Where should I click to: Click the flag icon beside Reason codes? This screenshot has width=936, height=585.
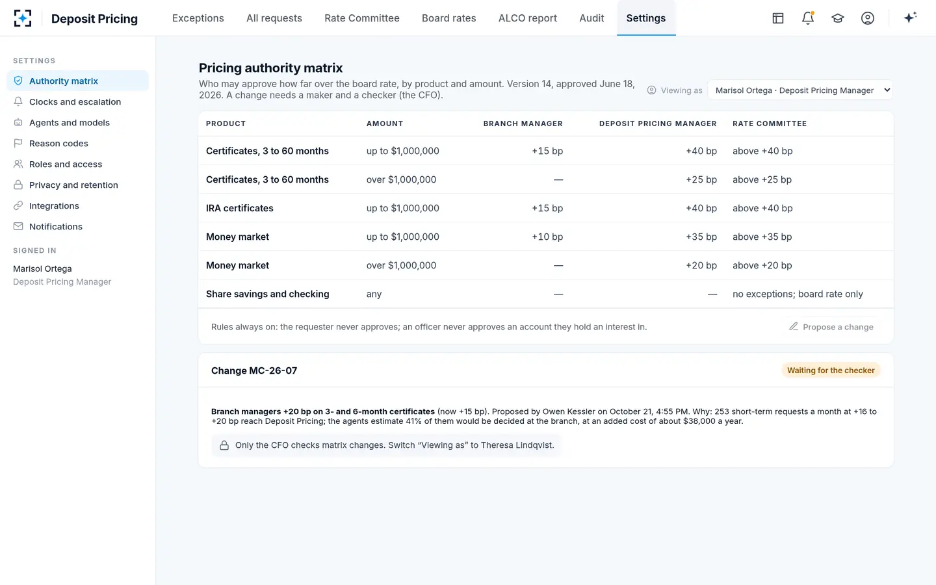18,144
